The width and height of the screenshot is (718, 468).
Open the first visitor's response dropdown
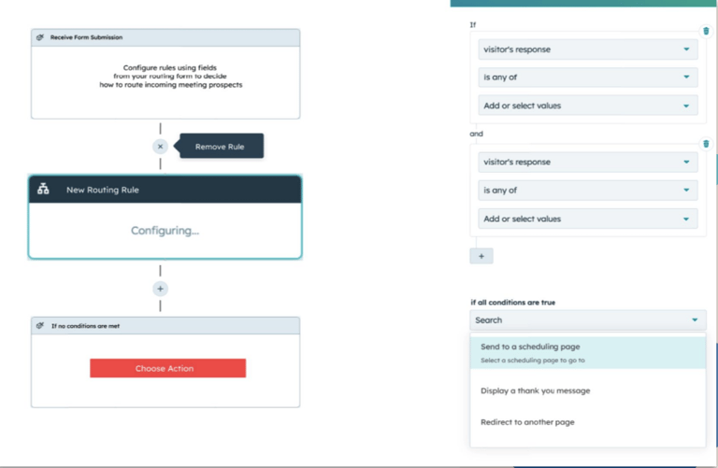point(588,50)
